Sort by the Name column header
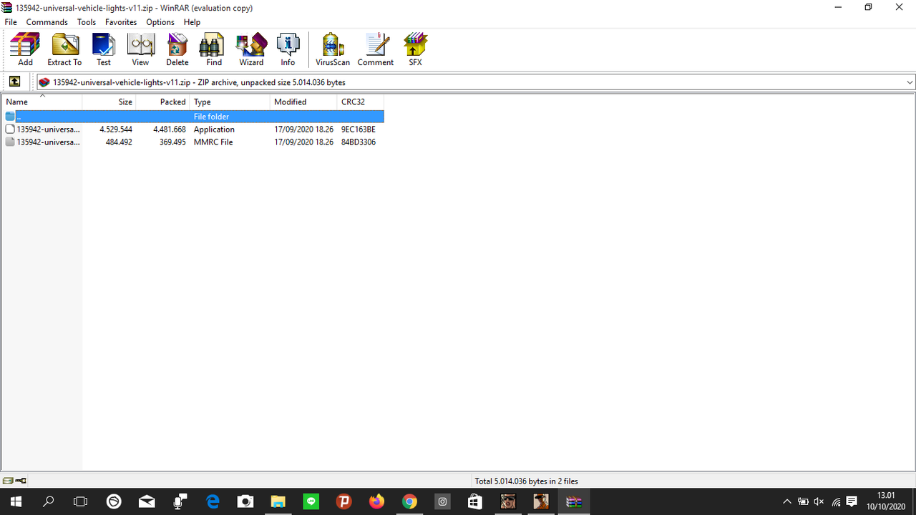The height and width of the screenshot is (515, 916). coord(42,102)
